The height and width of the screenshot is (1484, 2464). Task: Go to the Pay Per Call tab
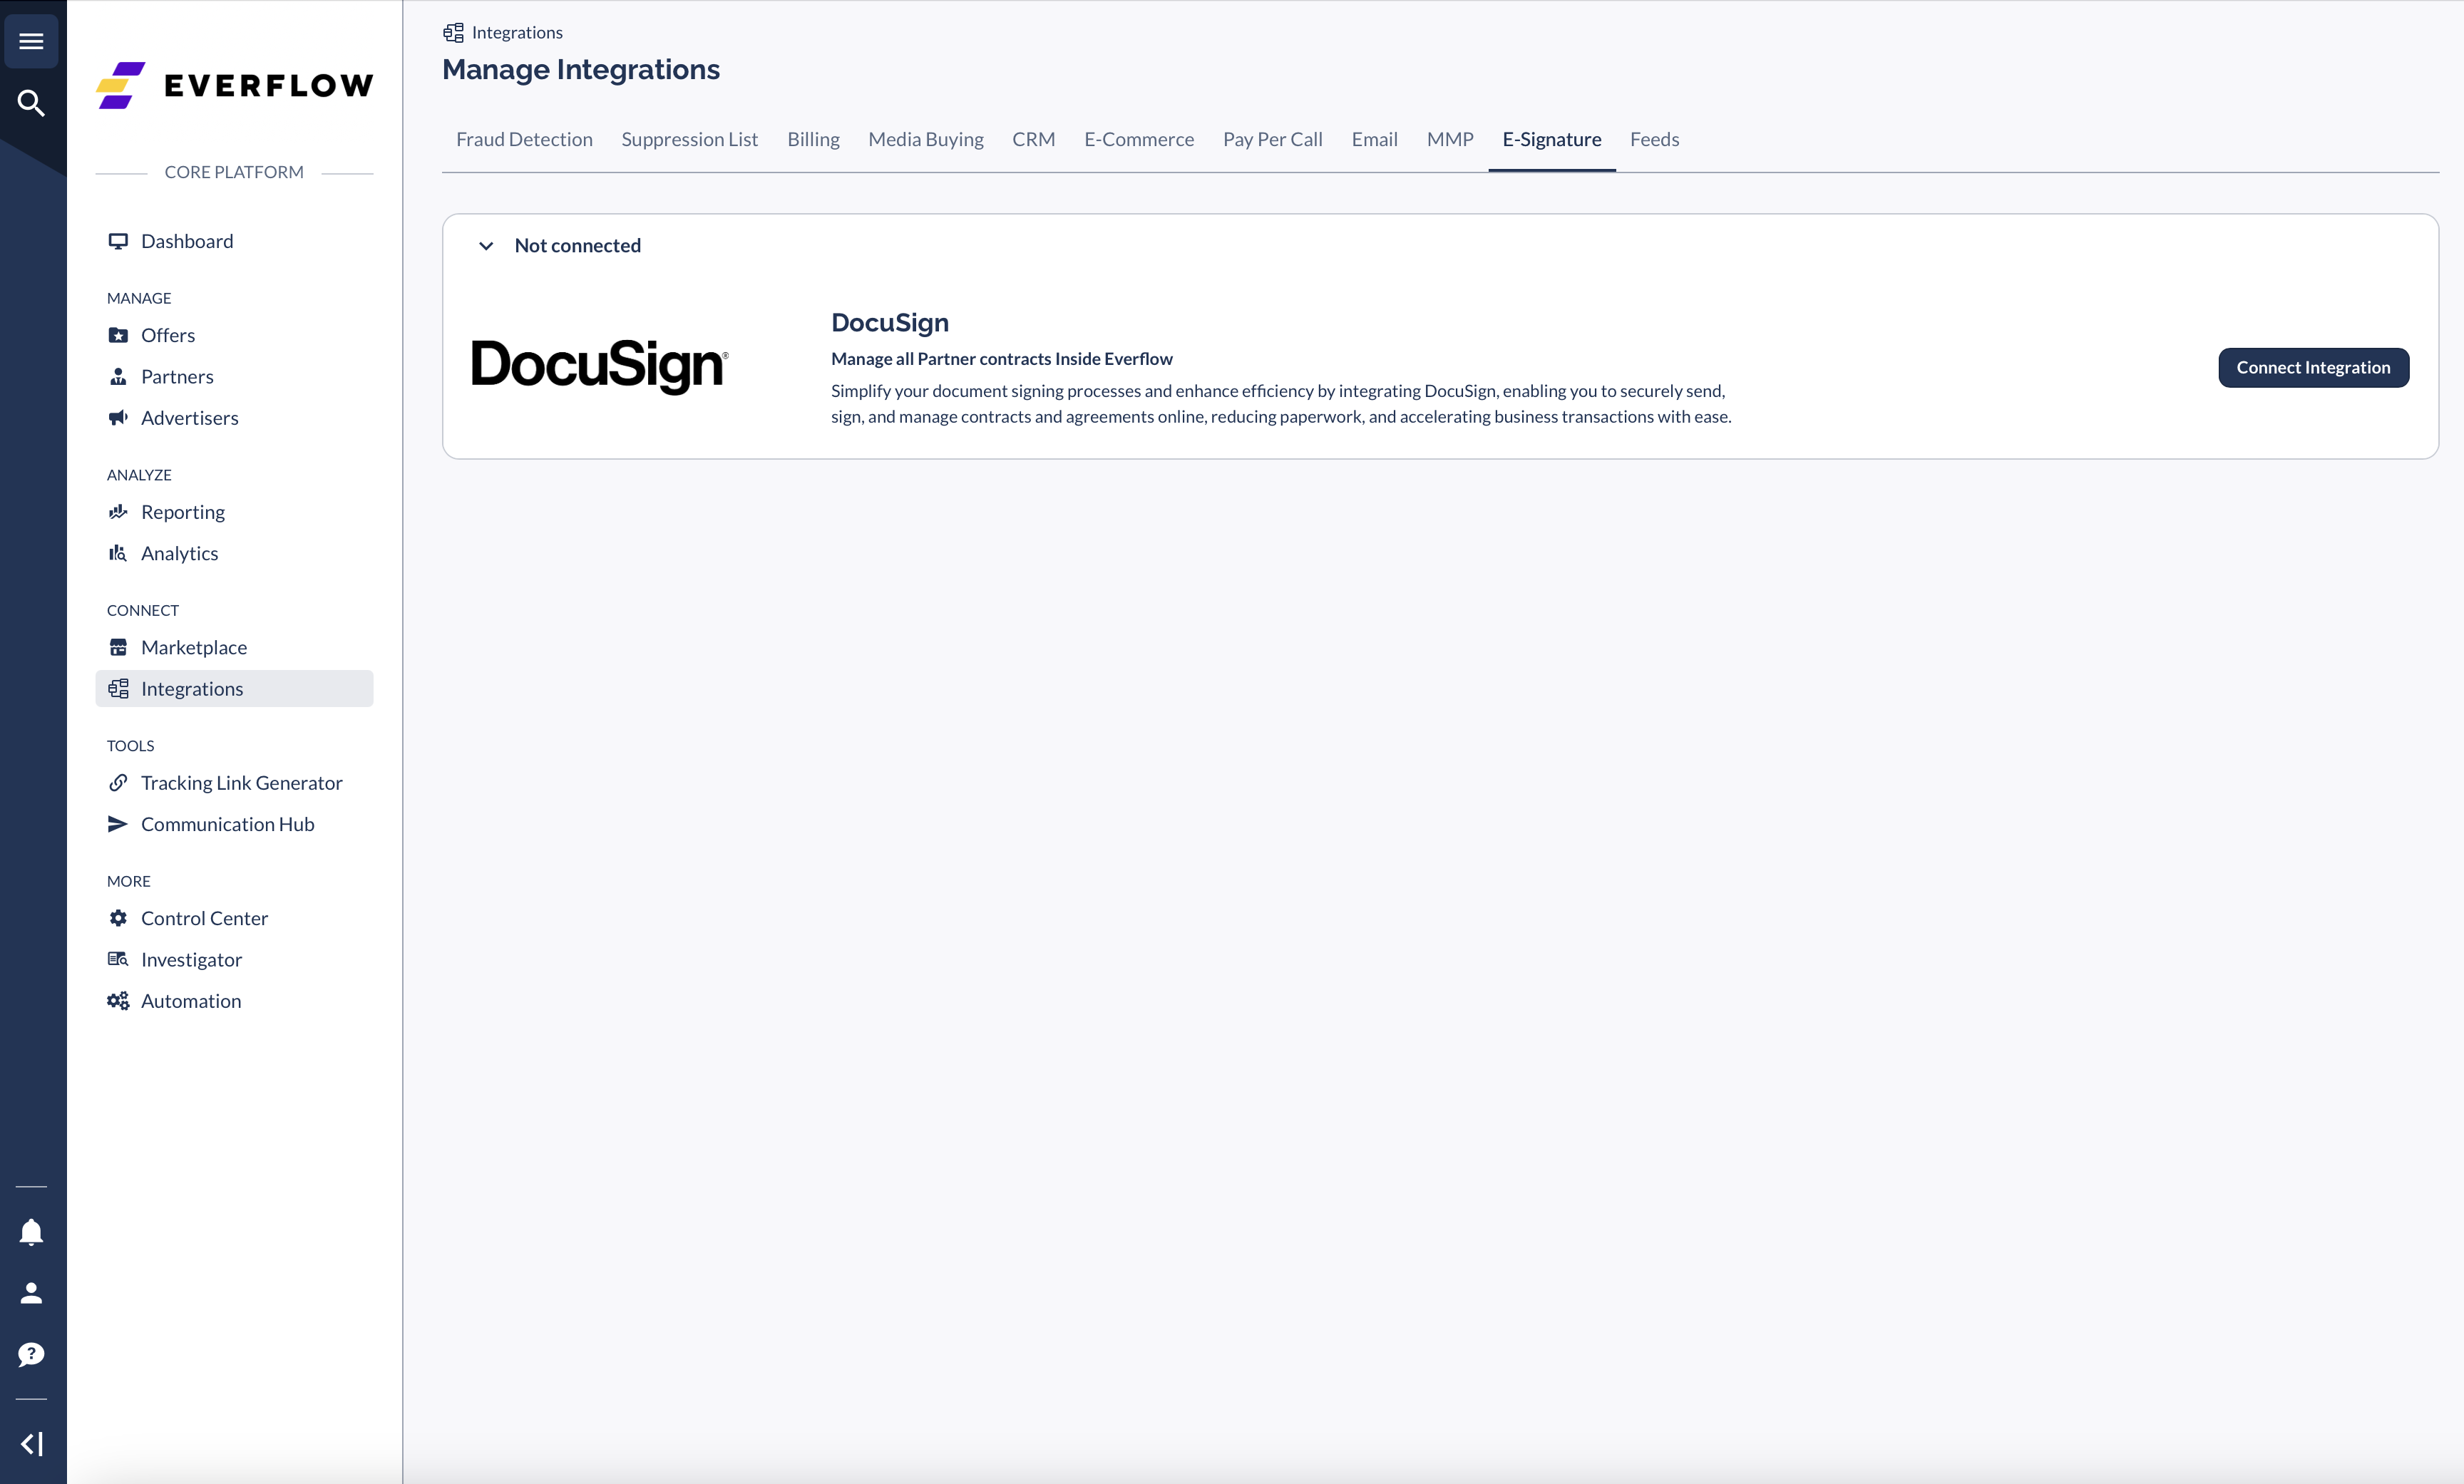pyautogui.click(x=1273, y=139)
